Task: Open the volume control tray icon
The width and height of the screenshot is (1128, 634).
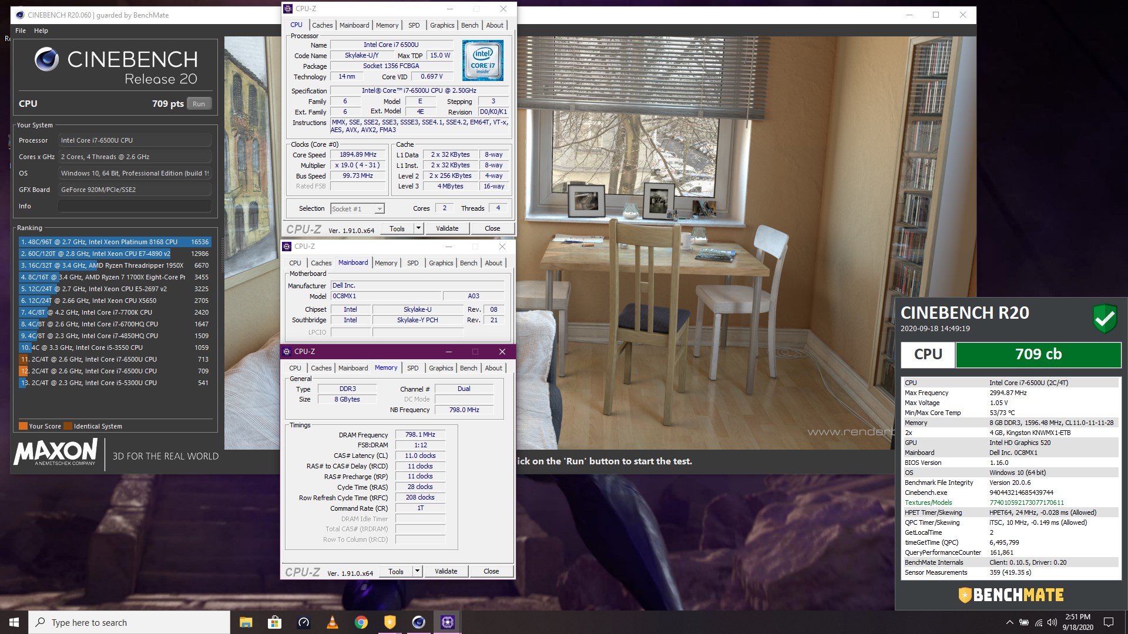Action: [1052, 622]
